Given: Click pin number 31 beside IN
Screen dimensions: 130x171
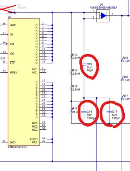Looking at the screenshot, I should click(4, 33).
